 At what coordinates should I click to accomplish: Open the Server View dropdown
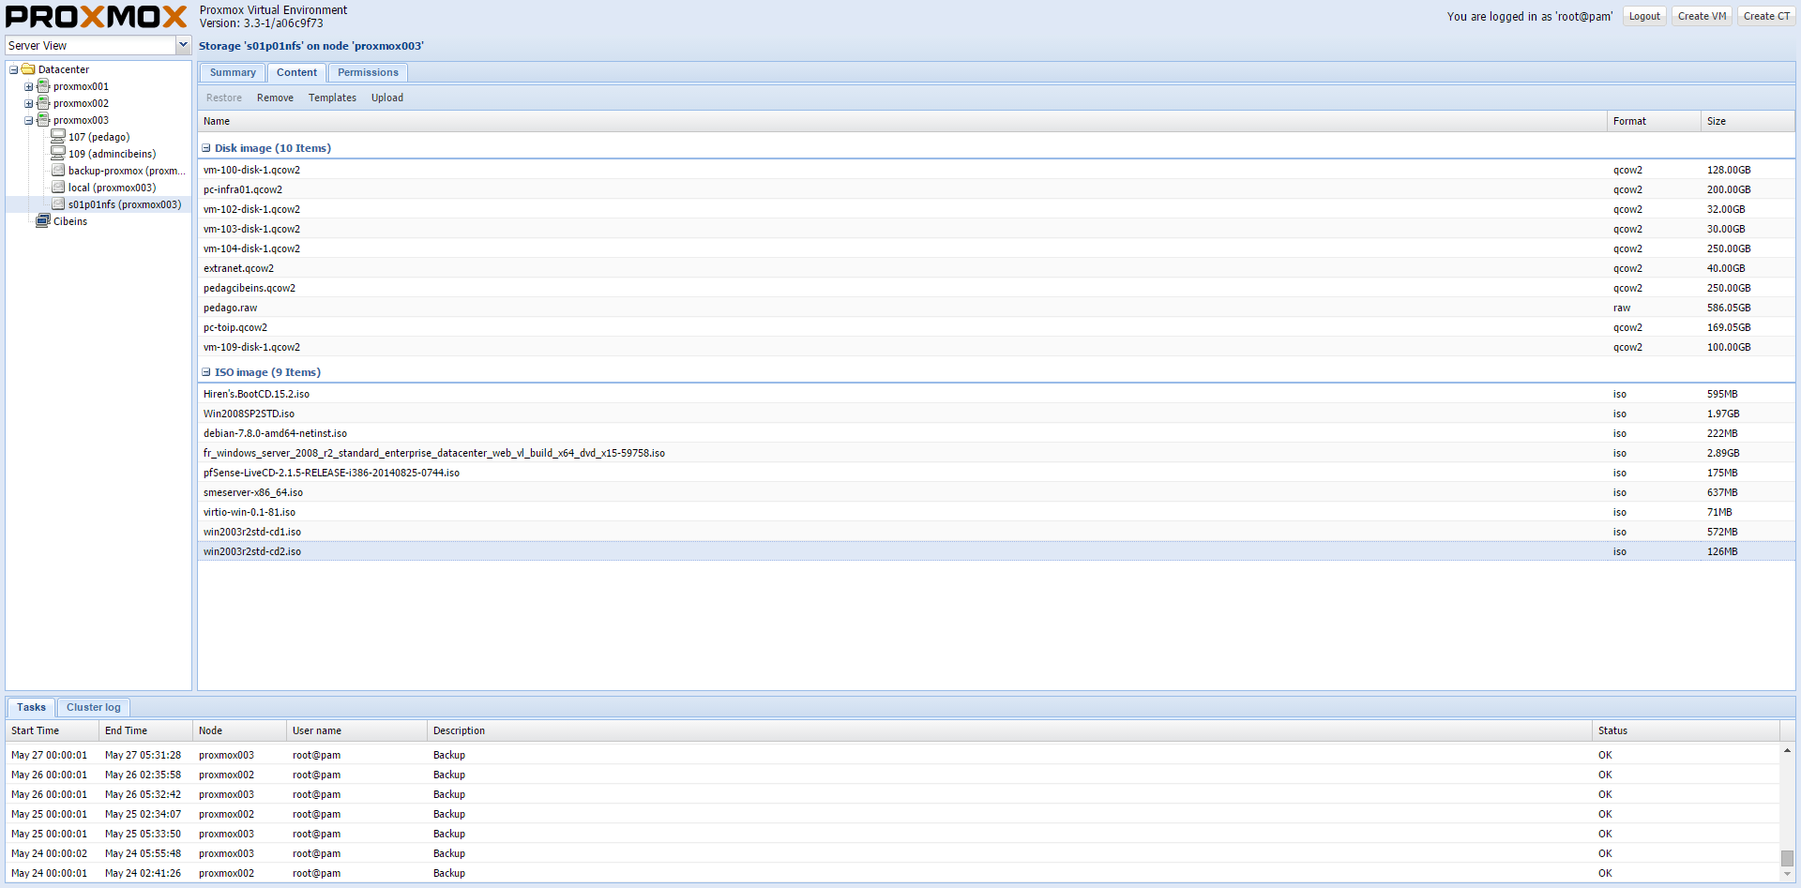coord(184,45)
